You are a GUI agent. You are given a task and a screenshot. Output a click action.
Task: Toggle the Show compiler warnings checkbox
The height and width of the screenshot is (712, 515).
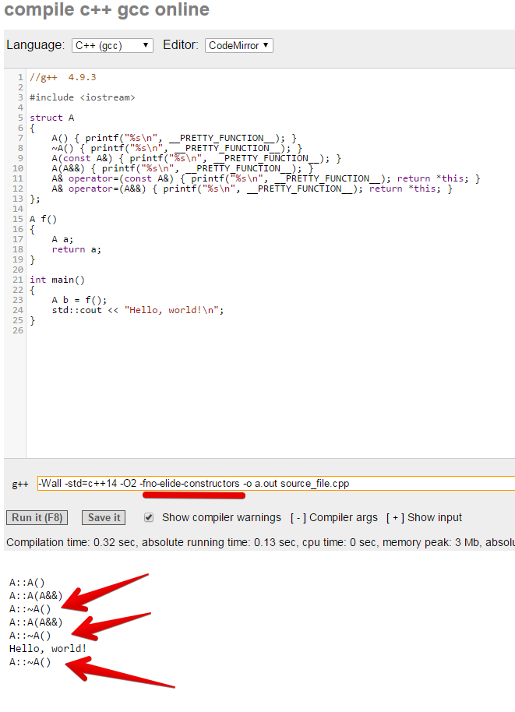[149, 517]
